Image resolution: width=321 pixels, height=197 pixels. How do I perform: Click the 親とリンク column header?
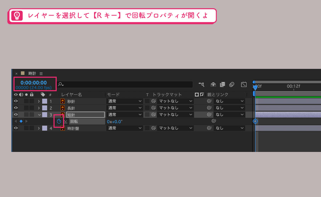coord(218,94)
